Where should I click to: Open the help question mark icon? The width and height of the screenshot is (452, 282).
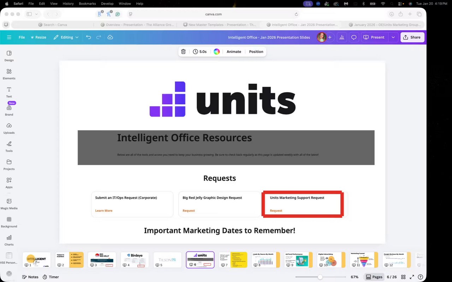(420, 277)
